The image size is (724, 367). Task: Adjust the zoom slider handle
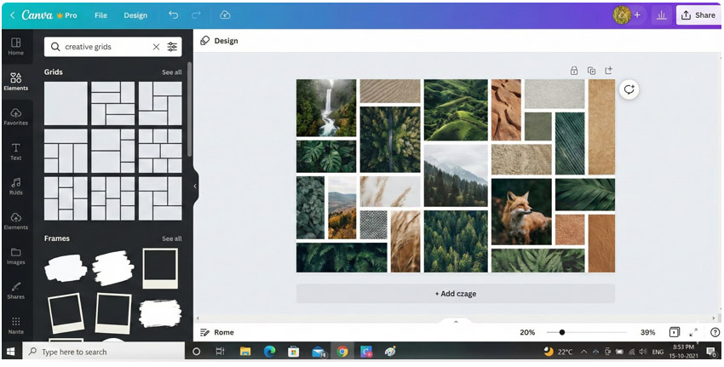561,332
